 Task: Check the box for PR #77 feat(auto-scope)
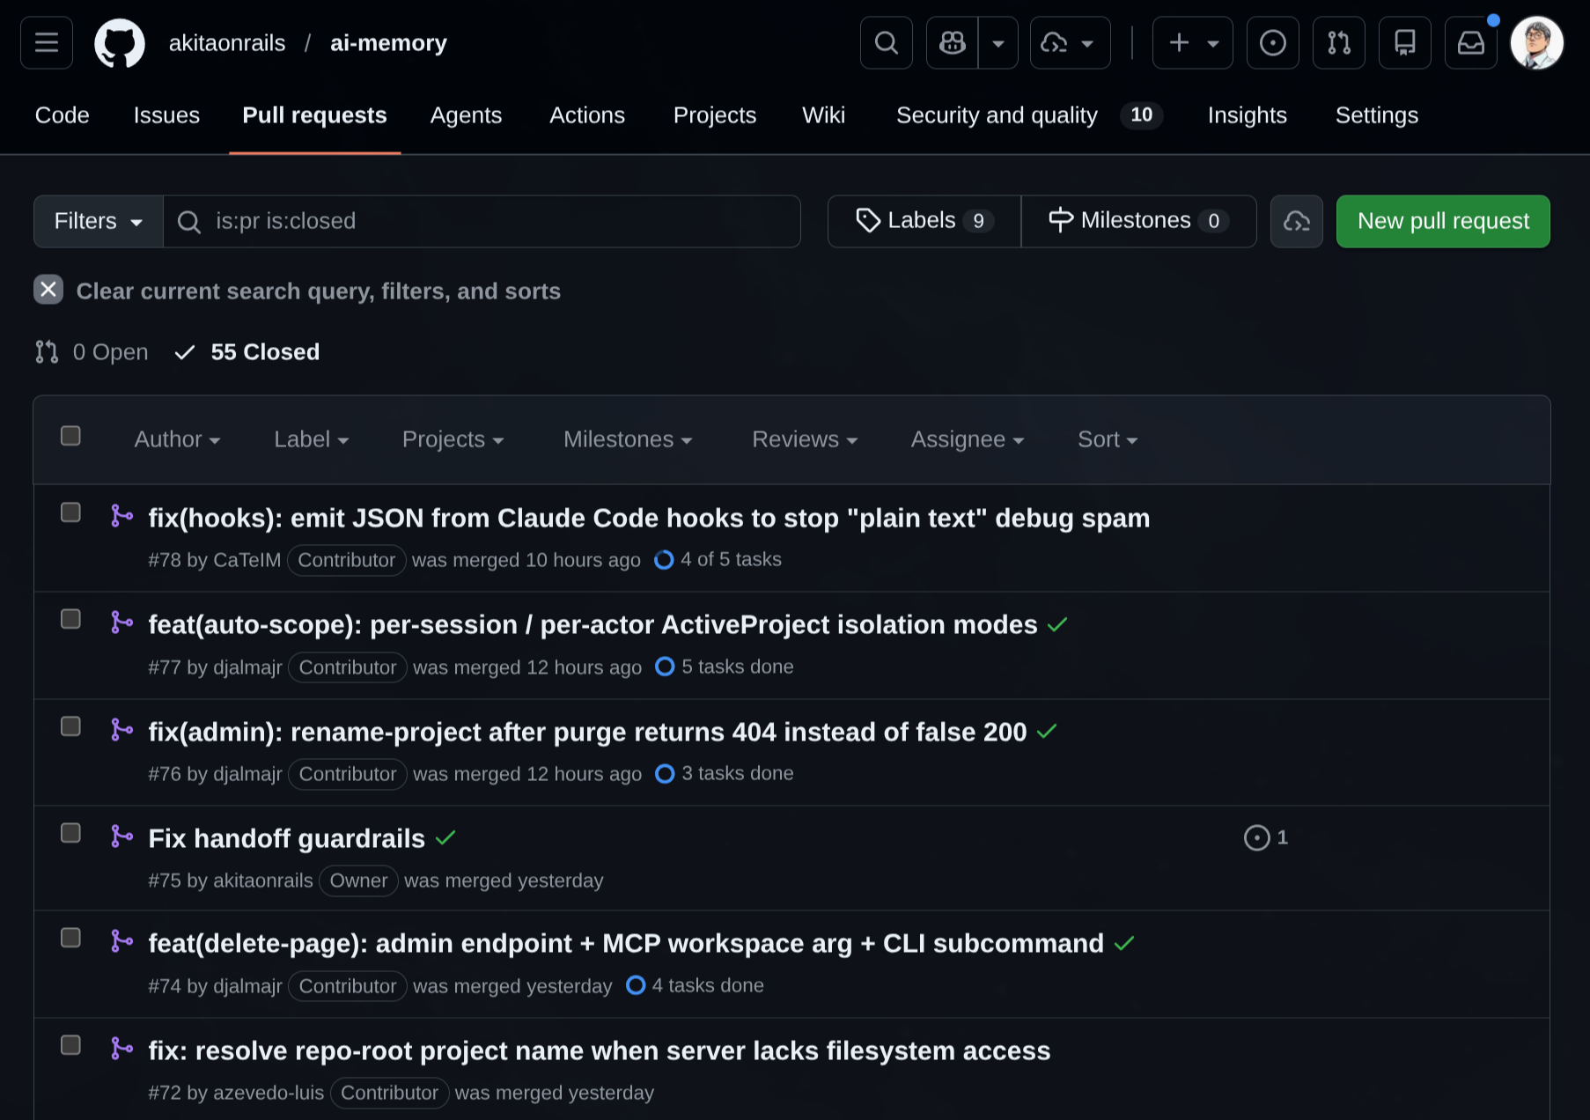[70, 619]
